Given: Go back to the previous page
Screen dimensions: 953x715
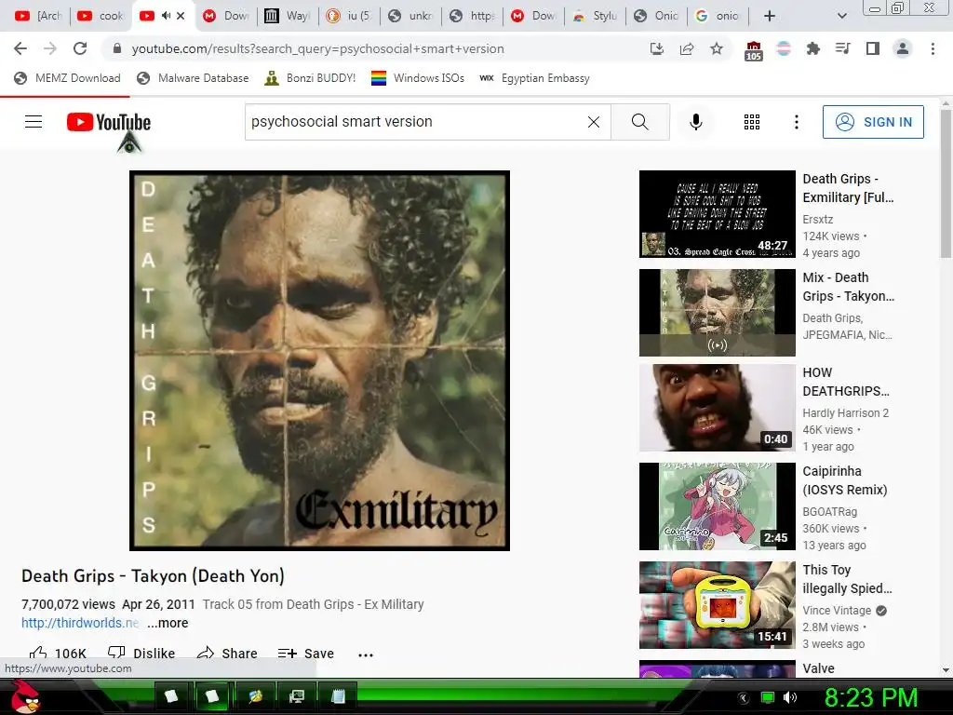Looking at the screenshot, I should coord(20,48).
